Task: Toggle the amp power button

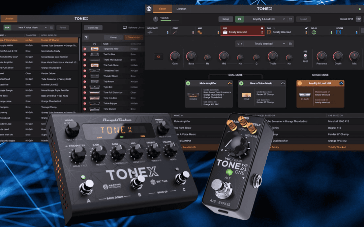Action: point(158,56)
